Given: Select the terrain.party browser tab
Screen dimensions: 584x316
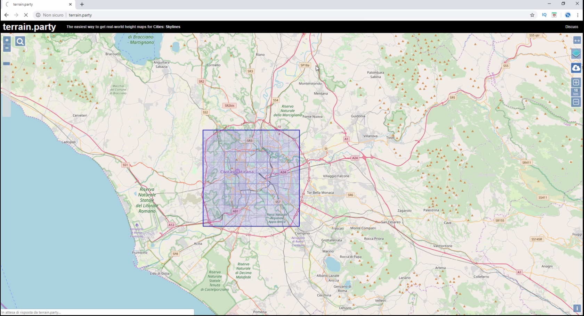Looking at the screenshot, I should pyautogui.click(x=38, y=5).
